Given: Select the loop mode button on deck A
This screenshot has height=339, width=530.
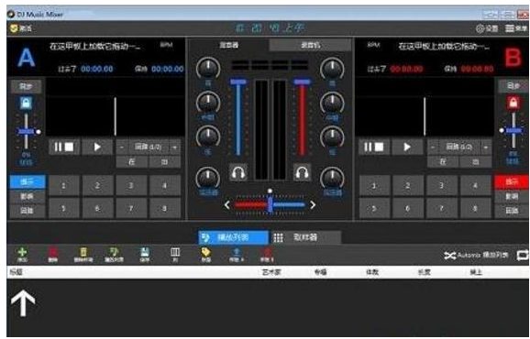Looking at the screenshot, I should (x=28, y=211).
